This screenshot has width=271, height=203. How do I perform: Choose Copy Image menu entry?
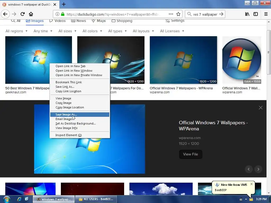(80, 103)
